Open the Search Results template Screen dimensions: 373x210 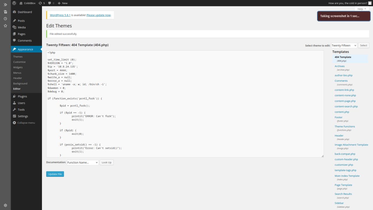(x=343, y=194)
